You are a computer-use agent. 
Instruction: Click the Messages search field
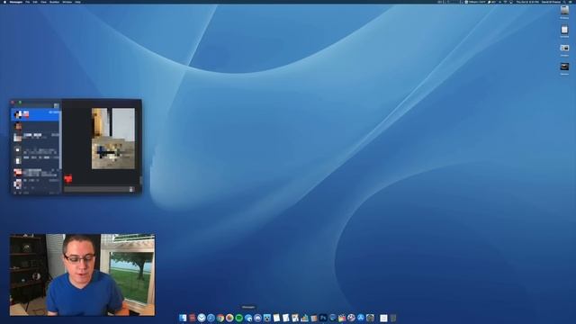32,106
